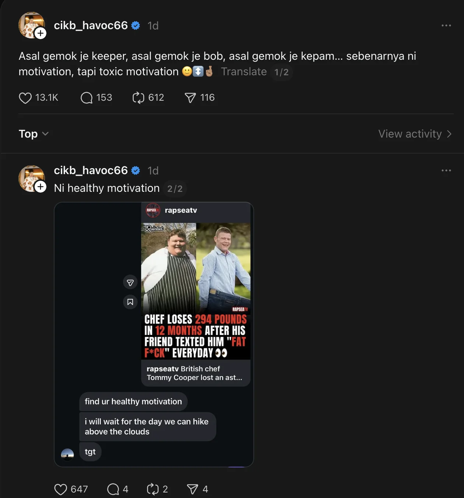Share the main post via paper-plane icon

pos(190,98)
